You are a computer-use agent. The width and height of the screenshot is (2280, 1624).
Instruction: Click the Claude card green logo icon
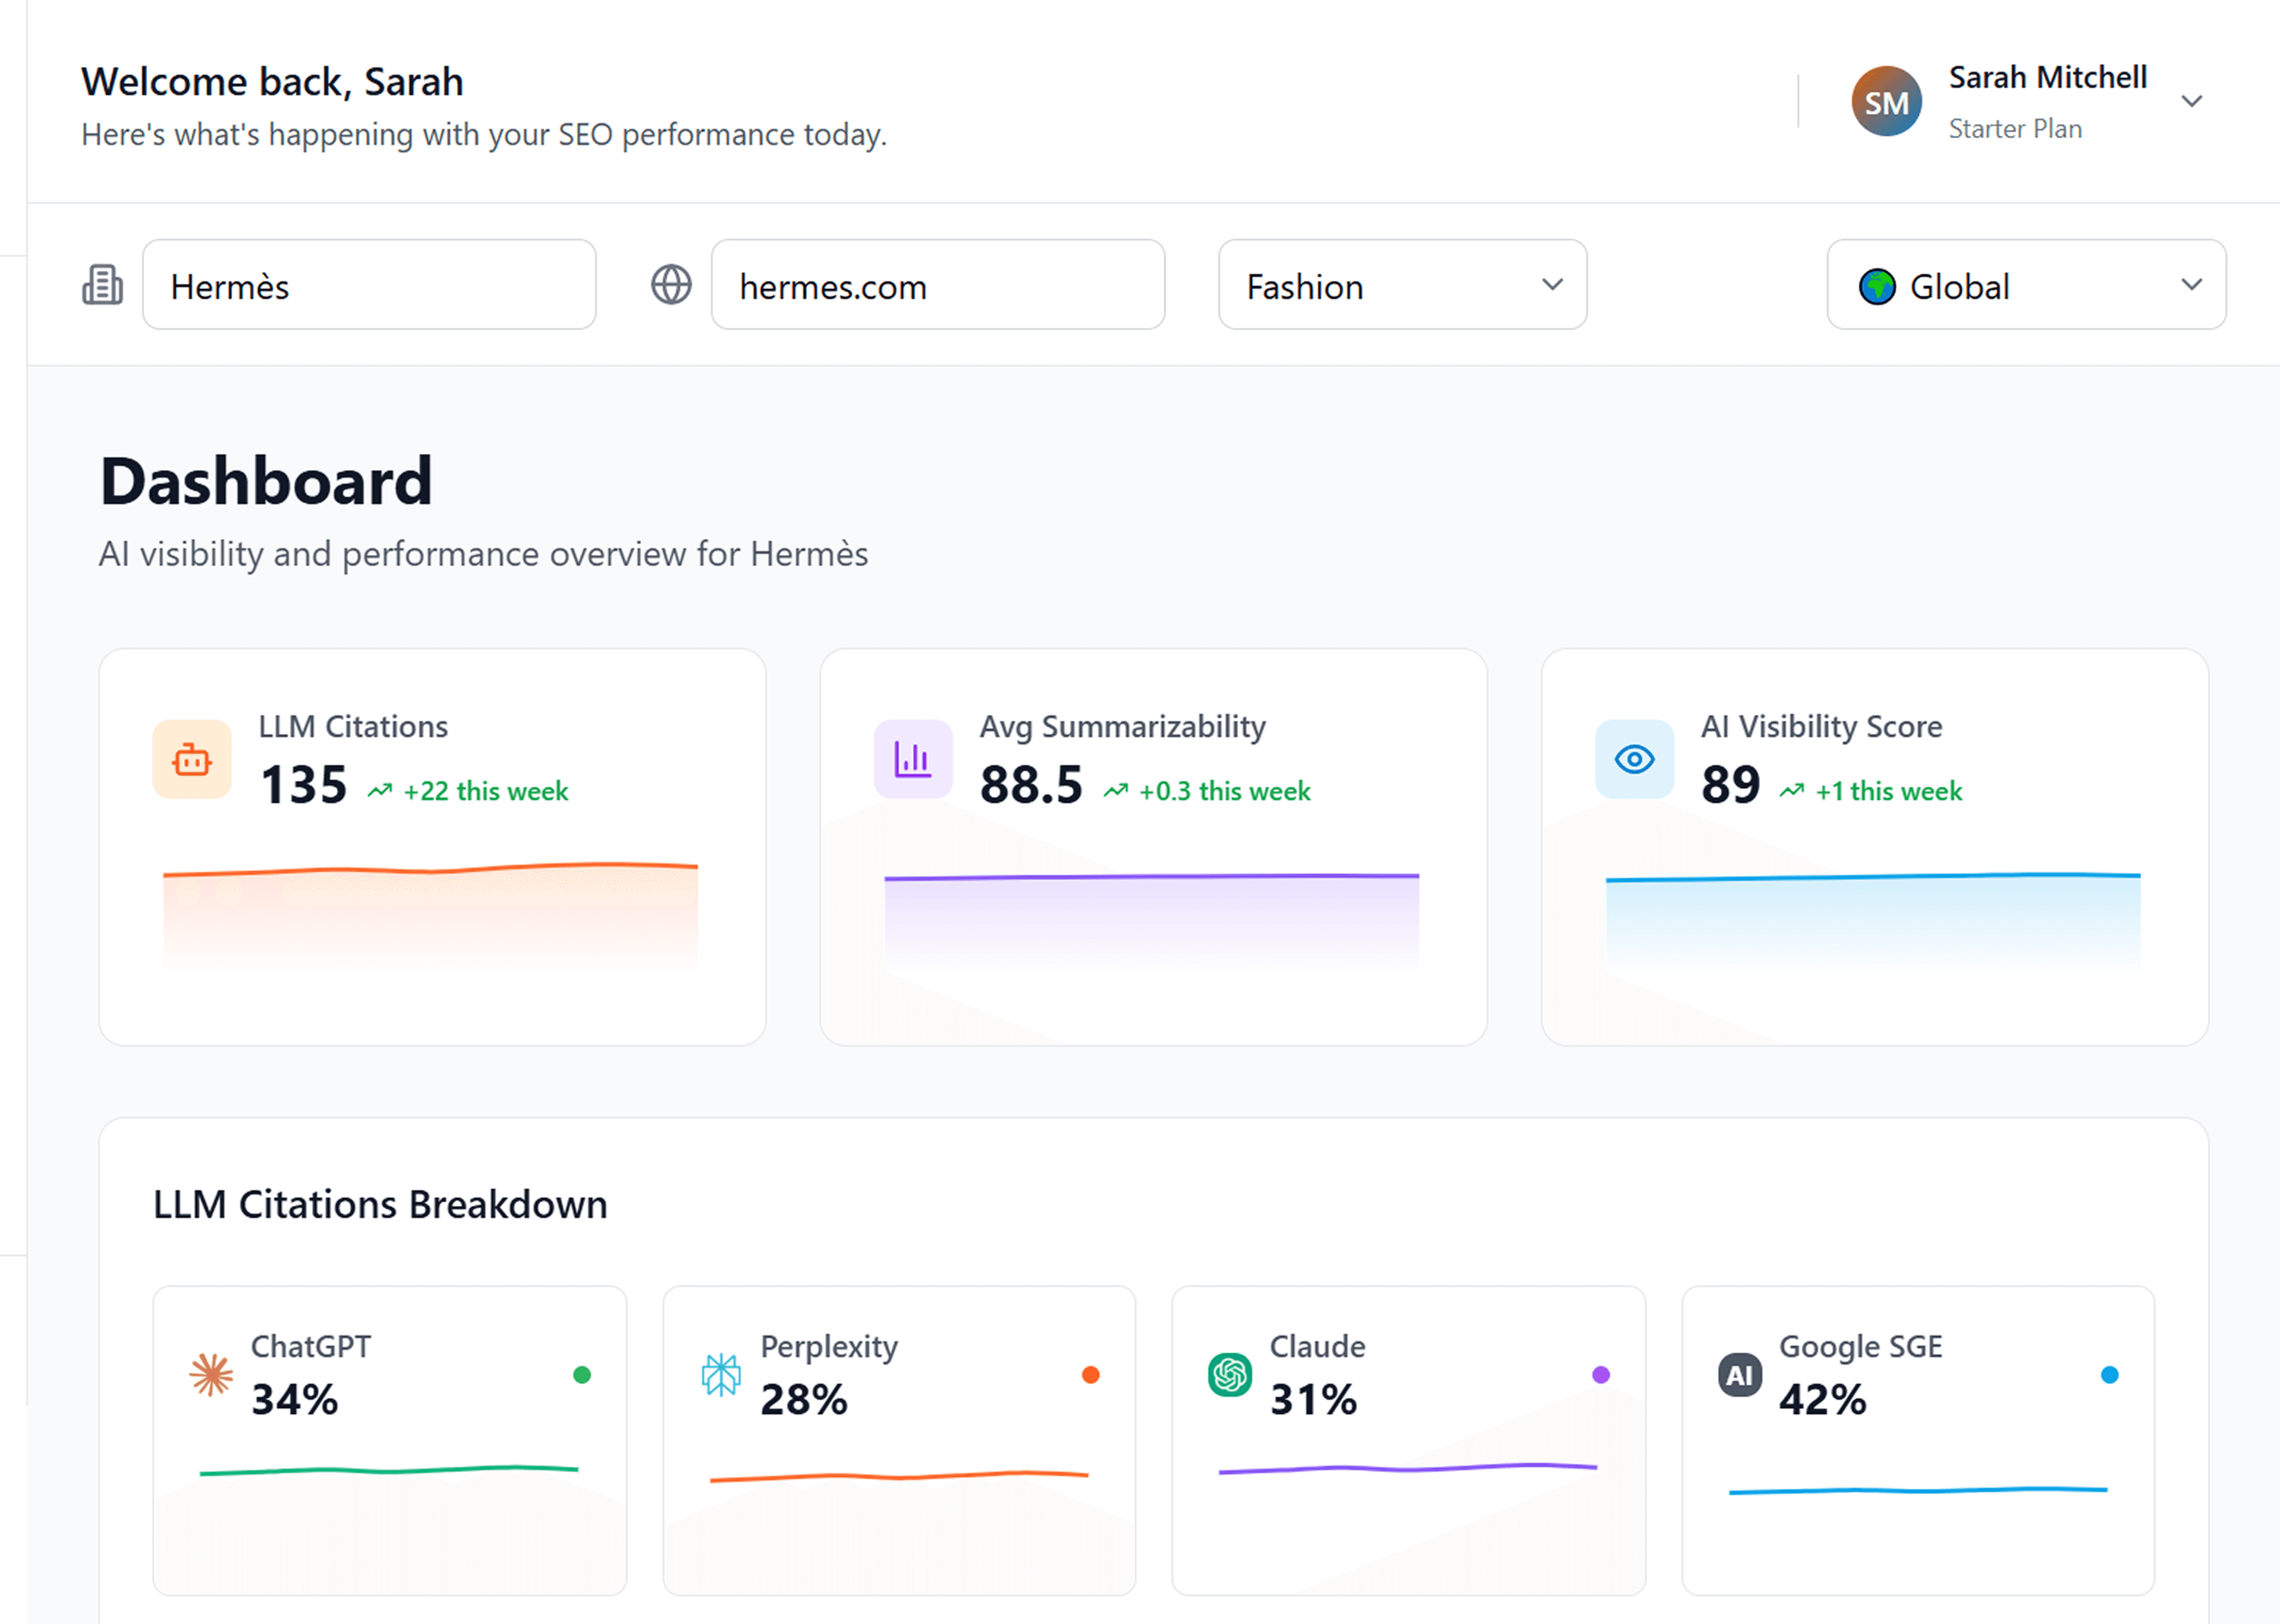tap(1230, 1375)
